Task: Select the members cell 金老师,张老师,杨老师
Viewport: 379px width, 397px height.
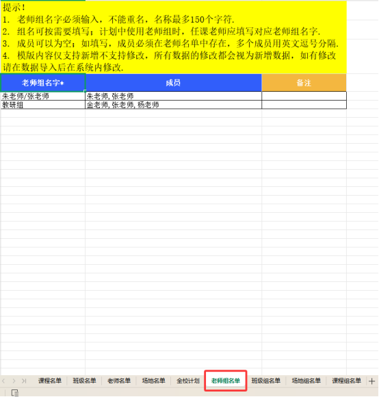Action: click(x=173, y=105)
